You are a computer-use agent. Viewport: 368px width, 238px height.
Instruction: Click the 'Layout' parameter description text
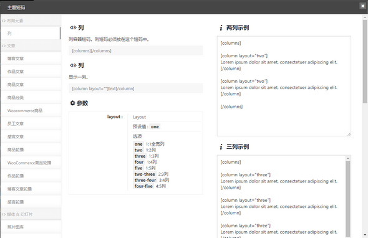click(x=140, y=117)
